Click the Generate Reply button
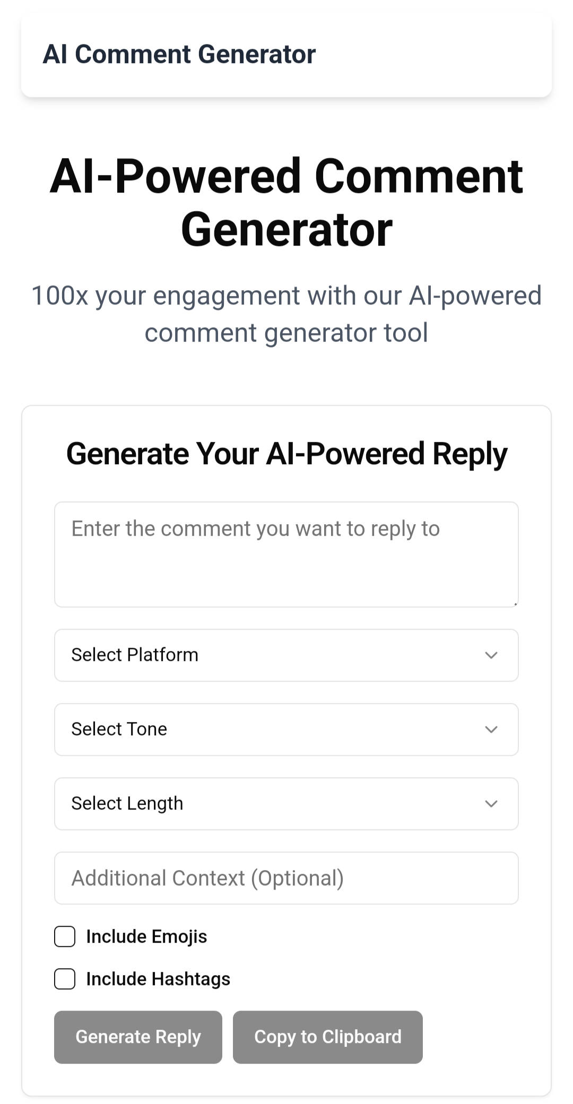Image resolution: width=573 pixels, height=1104 pixels. (x=138, y=1037)
